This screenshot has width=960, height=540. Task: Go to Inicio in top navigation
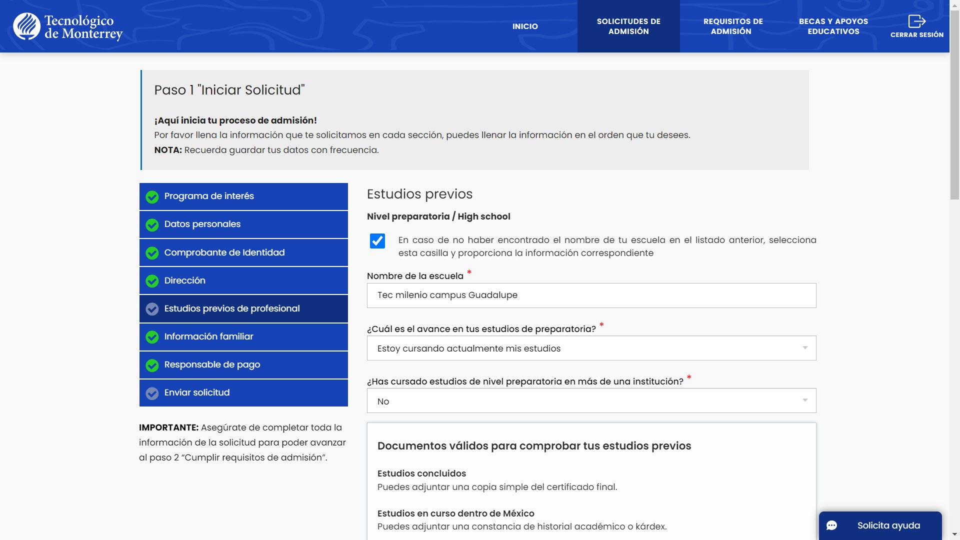[x=524, y=26]
